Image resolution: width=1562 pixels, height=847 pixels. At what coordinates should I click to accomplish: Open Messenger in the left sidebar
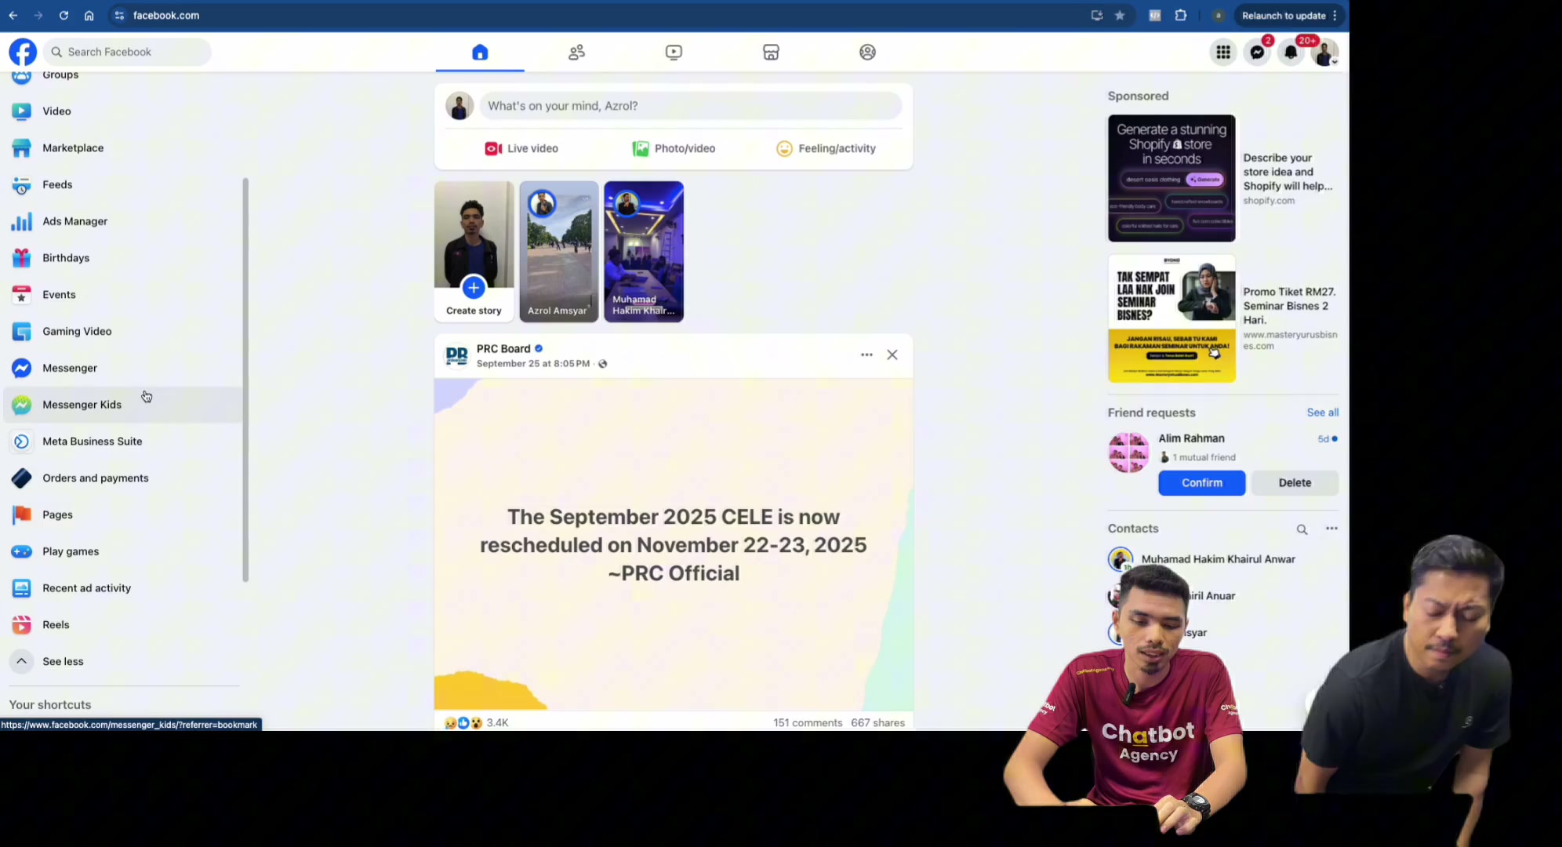[123, 368]
